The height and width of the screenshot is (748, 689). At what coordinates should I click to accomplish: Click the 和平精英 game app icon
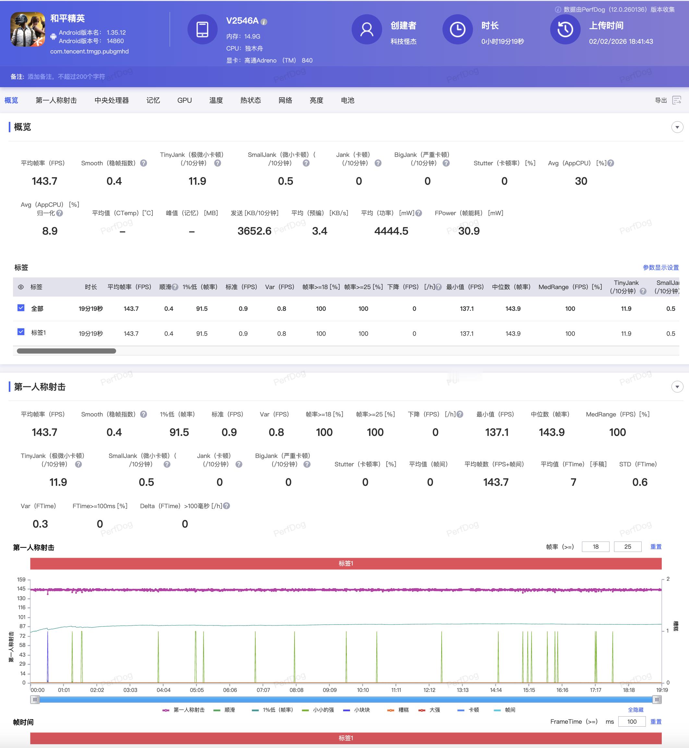28,29
